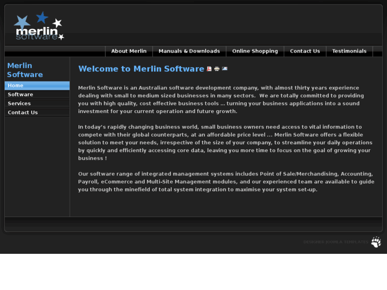The height and width of the screenshot is (290, 387).
Task: Select Home in the sidebar menu
Action: [37, 86]
